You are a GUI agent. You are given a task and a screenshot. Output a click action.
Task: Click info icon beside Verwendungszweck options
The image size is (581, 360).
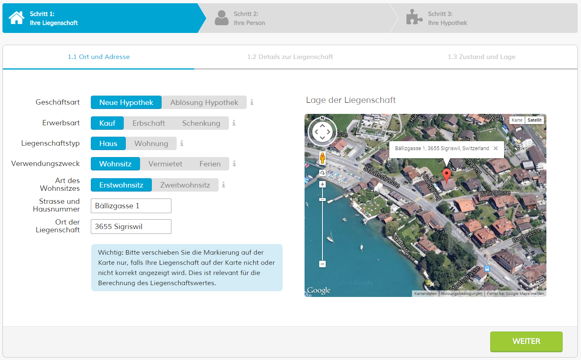(234, 164)
